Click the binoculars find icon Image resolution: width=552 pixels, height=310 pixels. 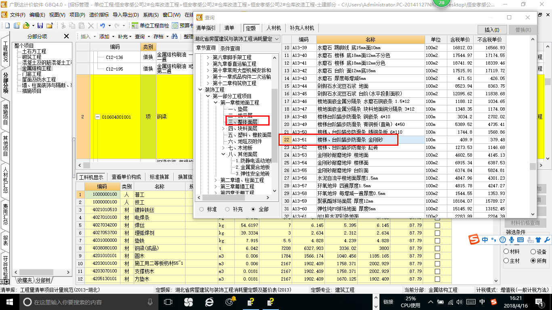click(174, 36)
